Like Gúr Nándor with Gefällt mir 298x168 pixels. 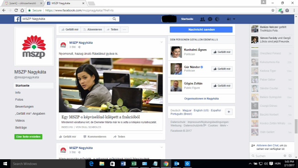pyautogui.click(x=222, y=69)
